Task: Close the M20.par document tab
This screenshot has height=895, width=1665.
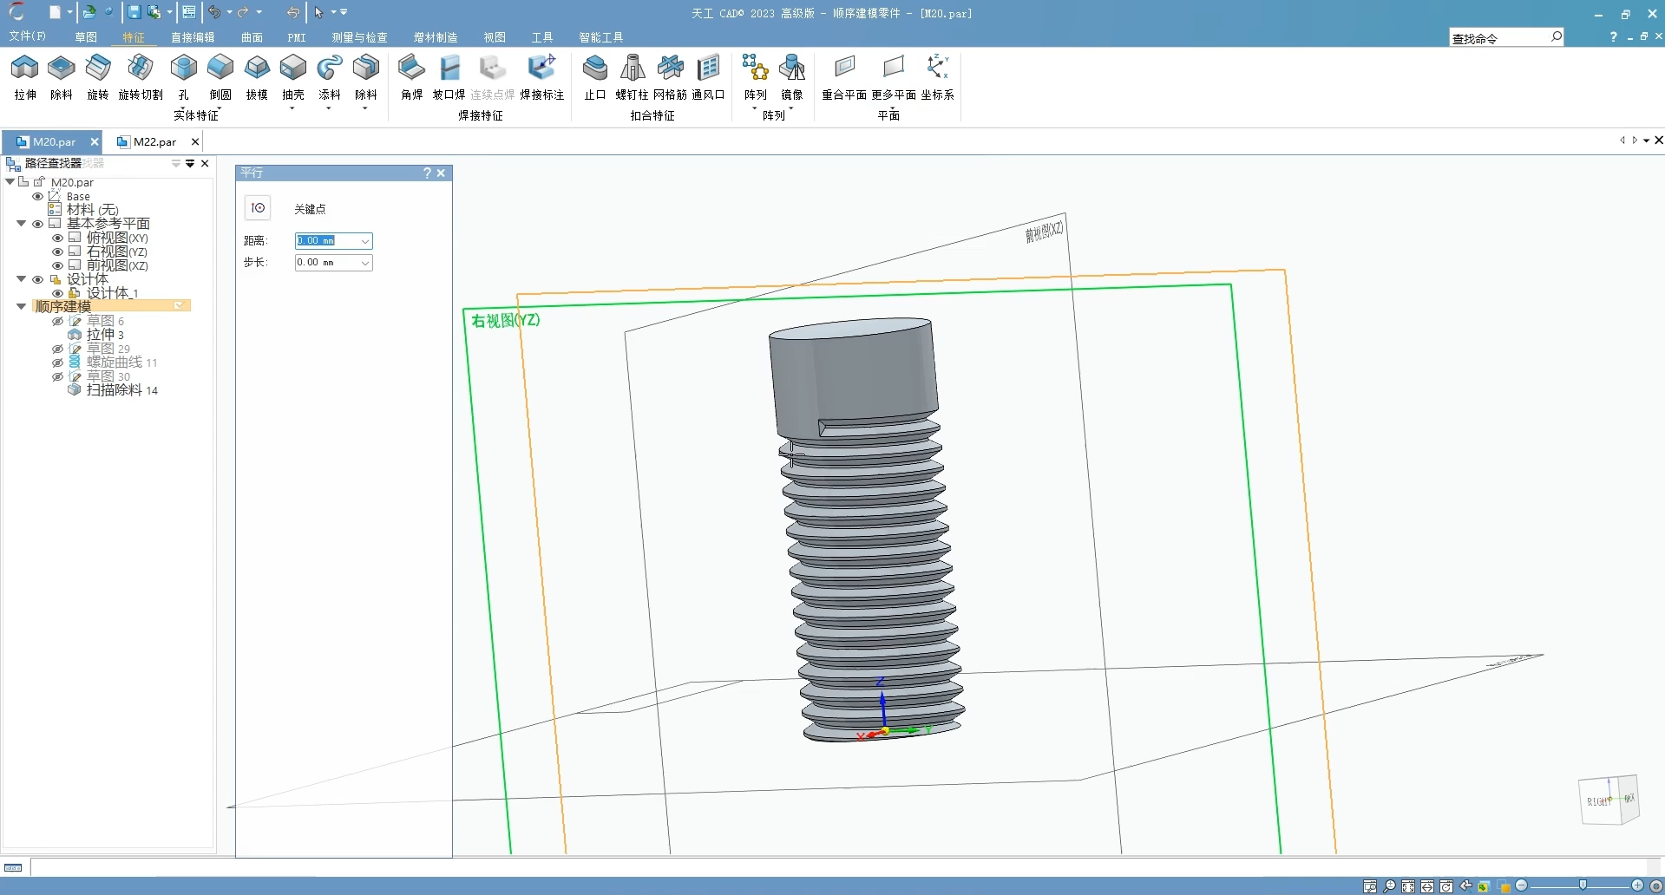Action: tap(95, 141)
